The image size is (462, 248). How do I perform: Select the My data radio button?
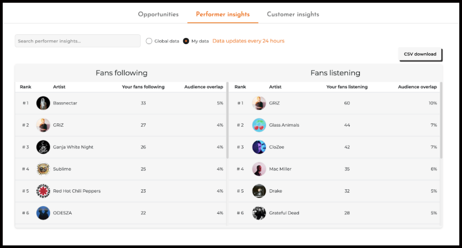(186, 41)
